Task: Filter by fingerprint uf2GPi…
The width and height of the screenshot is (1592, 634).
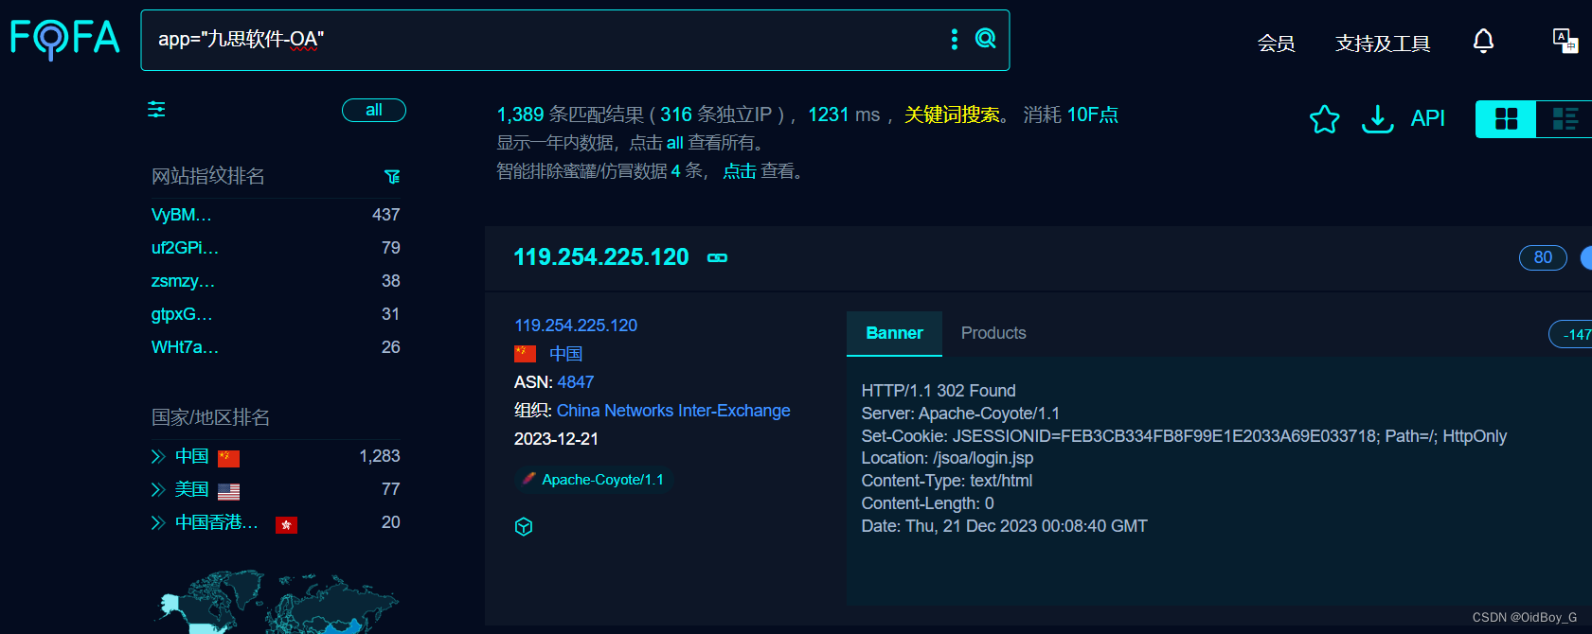Action: point(185,248)
